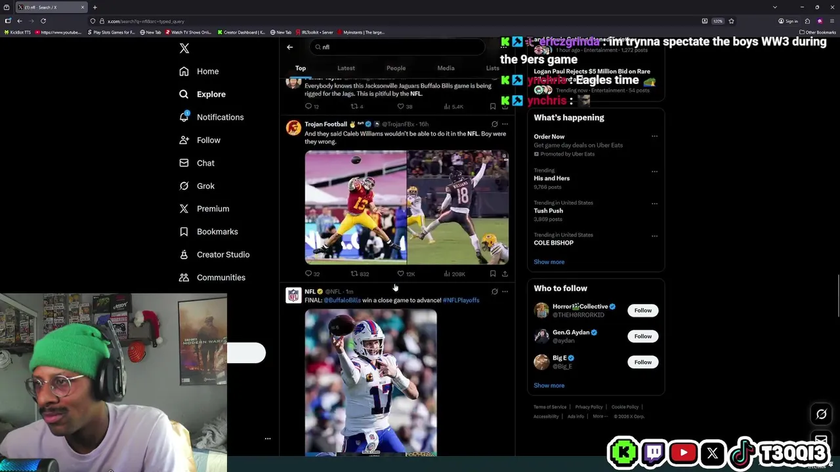This screenshot has height=472, width=840.
Task: Click the Bookmarks ribbon icon
Action: [184, 232]
